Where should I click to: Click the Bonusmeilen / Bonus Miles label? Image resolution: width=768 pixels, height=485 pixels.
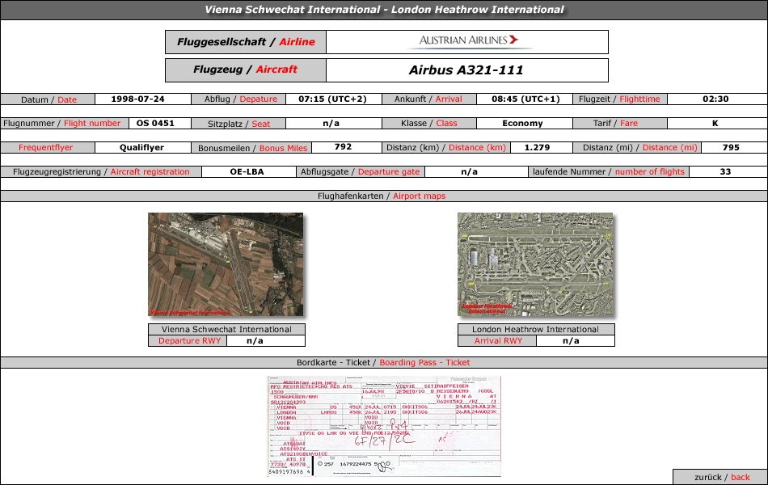point(251,147)
